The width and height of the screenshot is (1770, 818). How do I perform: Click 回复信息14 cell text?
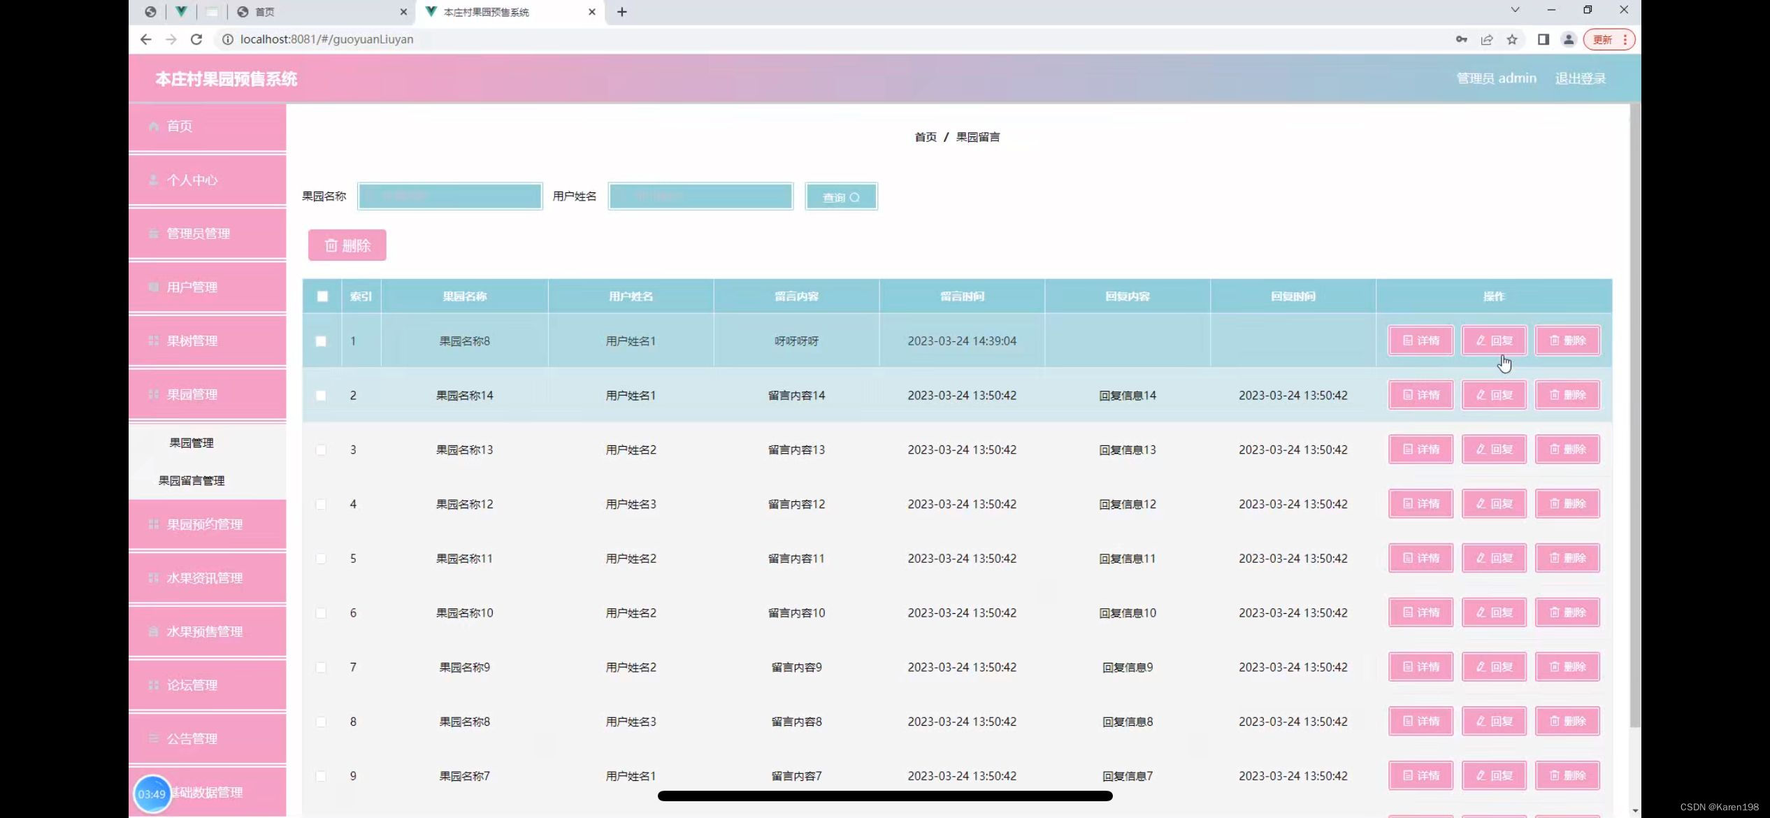point(1127,396)
